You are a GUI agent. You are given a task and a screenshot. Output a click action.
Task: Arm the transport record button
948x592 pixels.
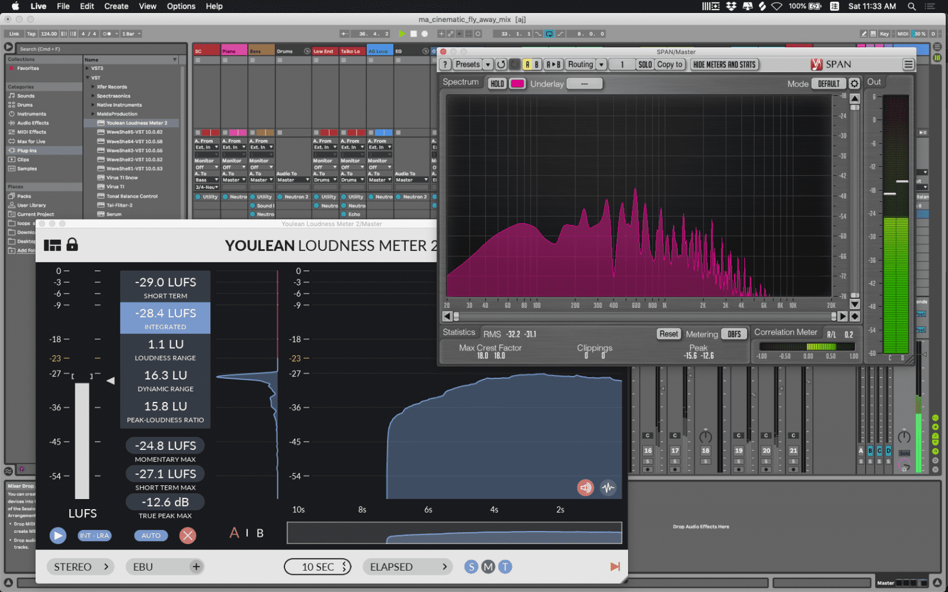click(x=424, y=34)
